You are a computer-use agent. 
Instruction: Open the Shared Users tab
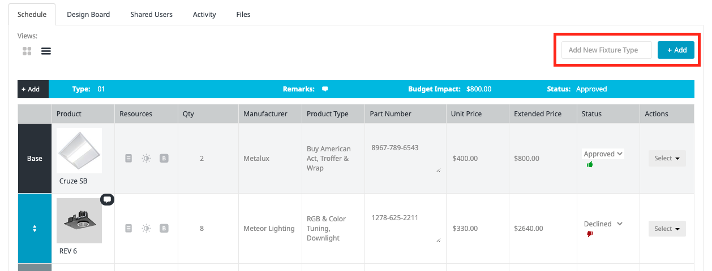151,14
